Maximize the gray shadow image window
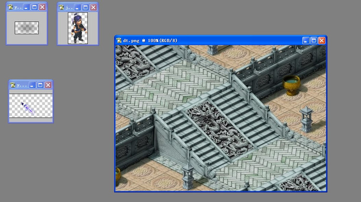 tap(34, 7)
